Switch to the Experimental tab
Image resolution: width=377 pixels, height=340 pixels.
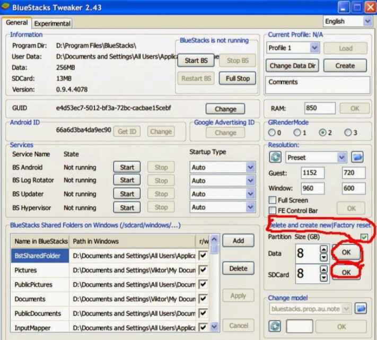(x=52, y=23)
